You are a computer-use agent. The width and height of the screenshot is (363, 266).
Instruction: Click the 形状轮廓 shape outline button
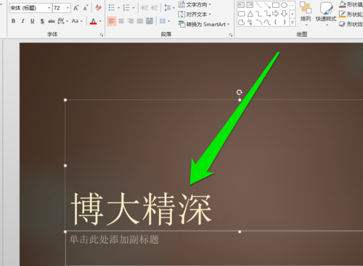pyautogui.click(x=351, y=14)
